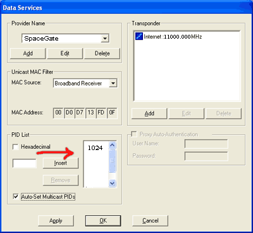The image size is (253, 233).
Task: Open the SpaceGate provider dropdown
Action: (104, 39)
